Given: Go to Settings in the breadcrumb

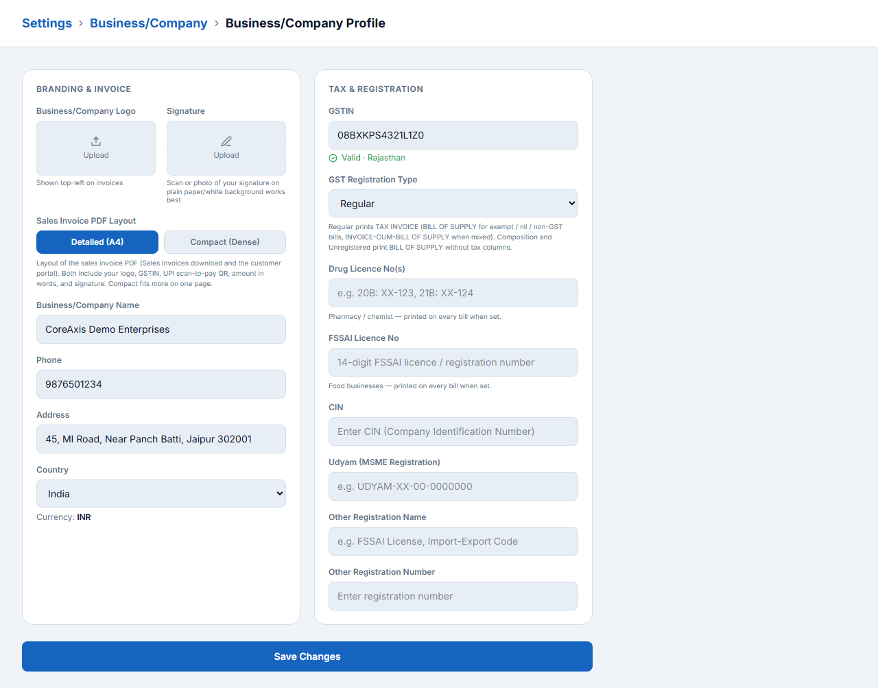Looking at the screenshot, I should [x=47, y=23].
